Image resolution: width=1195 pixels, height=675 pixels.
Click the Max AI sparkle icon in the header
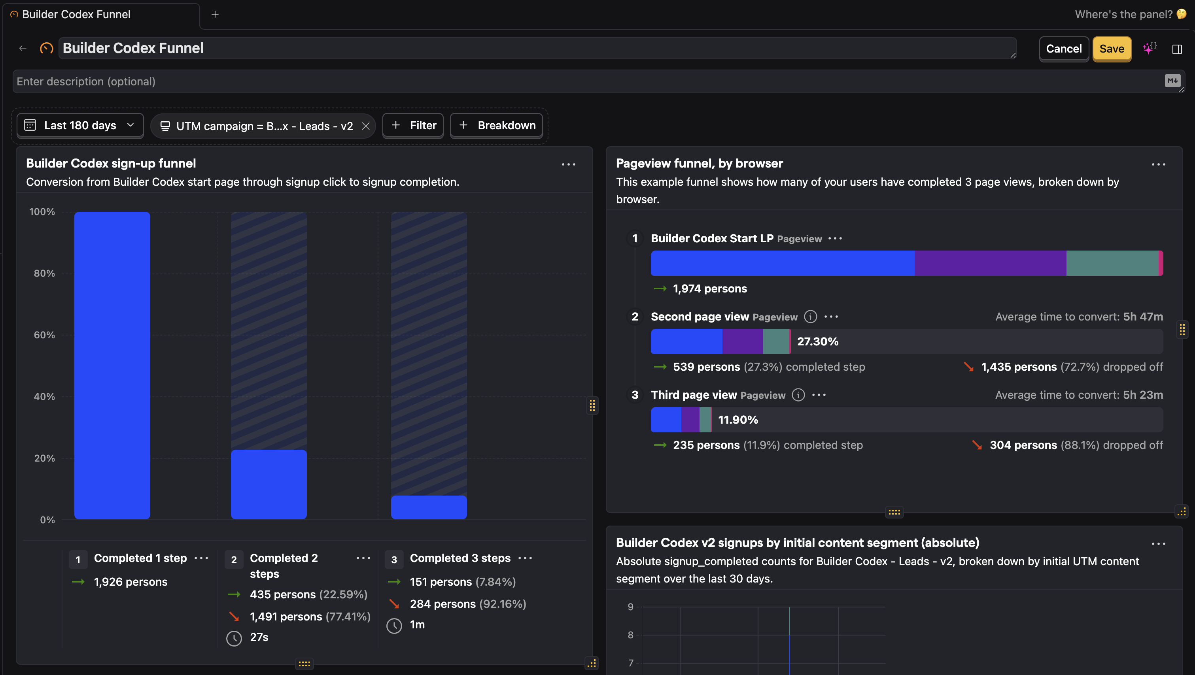(x=1149, y=48)
